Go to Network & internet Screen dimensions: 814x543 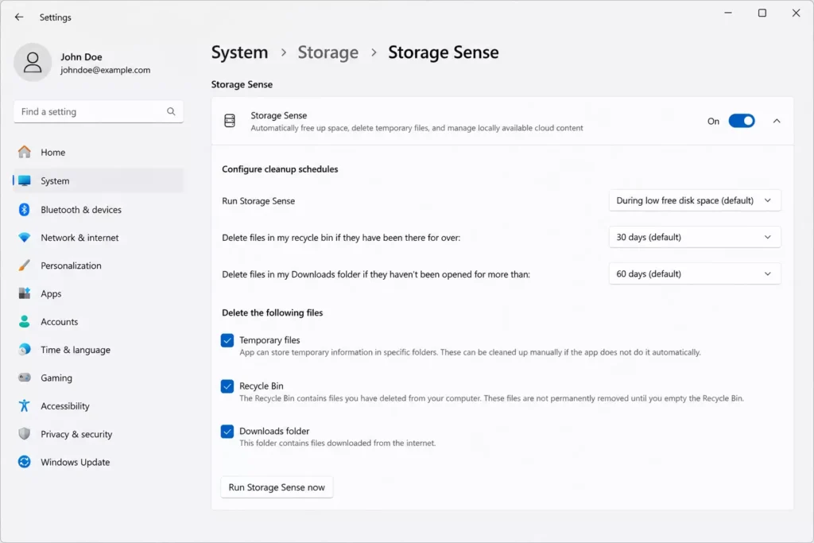click(98, 237)
